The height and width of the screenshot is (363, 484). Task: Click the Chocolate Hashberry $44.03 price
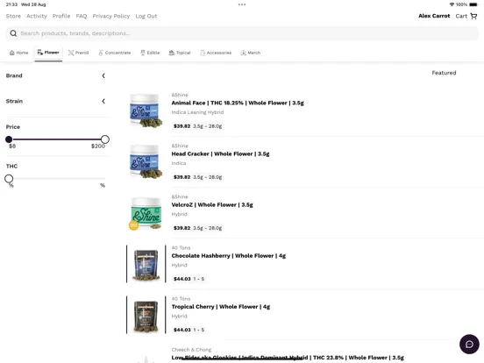pyautogui.click(x=182, y=279)
